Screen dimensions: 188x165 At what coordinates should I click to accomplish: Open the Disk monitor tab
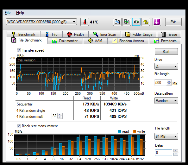point(65,41)
